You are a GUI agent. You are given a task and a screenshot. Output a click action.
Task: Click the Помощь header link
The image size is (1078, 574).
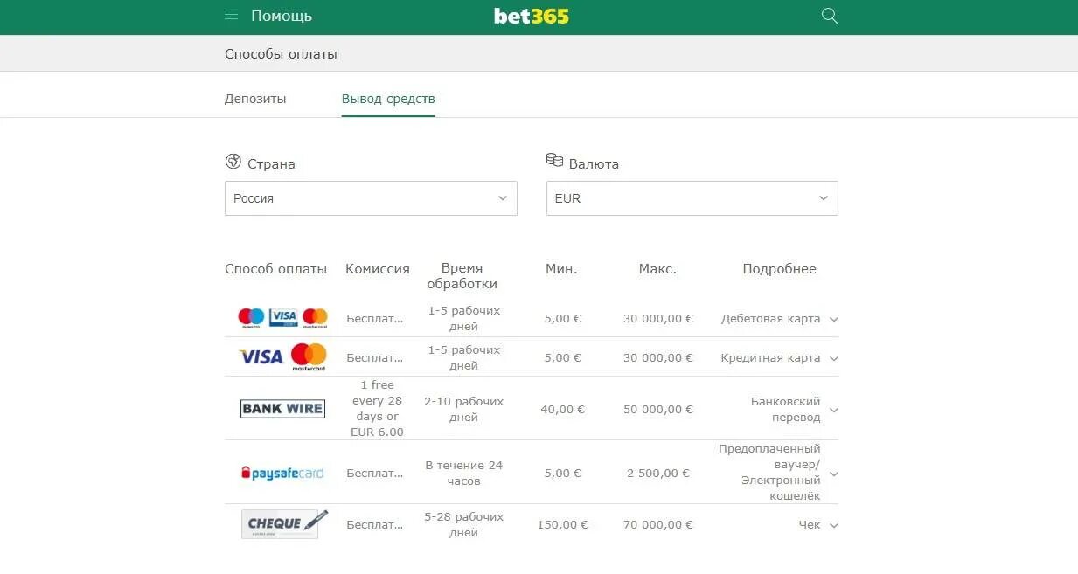[x=282, y=16]
